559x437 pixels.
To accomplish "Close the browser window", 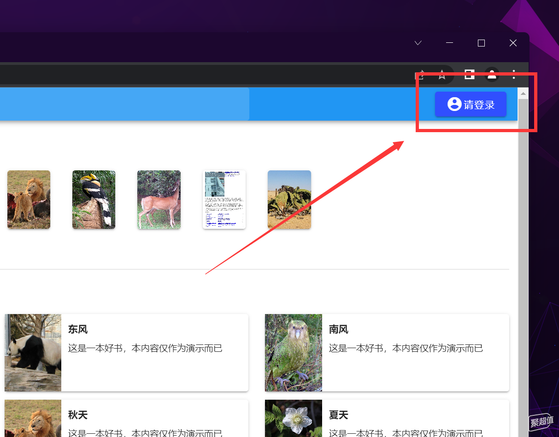I will (513, 43).
